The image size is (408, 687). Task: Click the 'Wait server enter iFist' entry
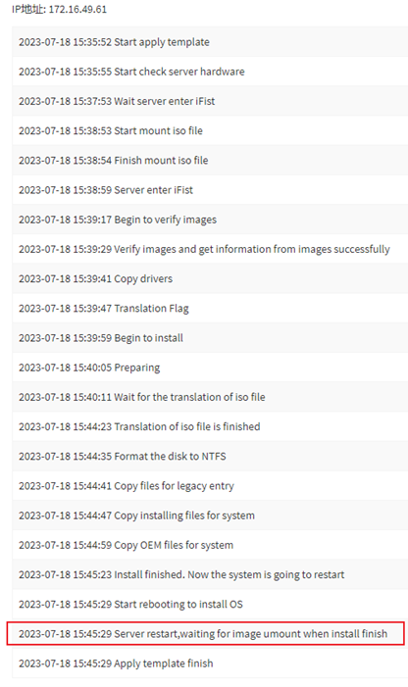(x=210, y=101)
